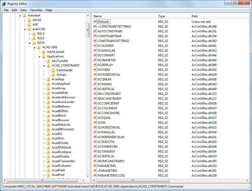Collapse the ACAD_CONSTRAINT key

(x=44, y=66)
